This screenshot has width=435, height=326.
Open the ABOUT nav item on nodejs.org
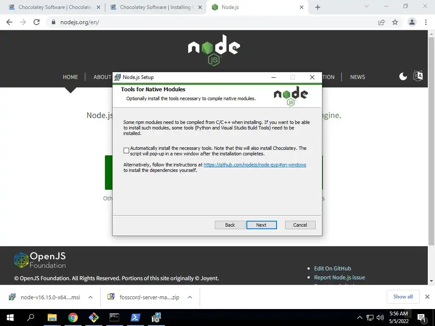point(102,77)
